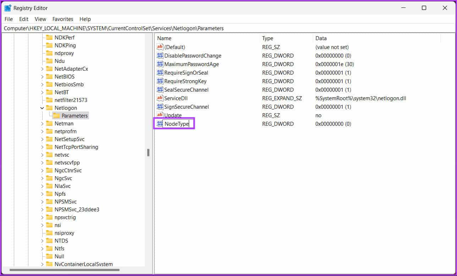
Task: Click the Npfs folder icon
Action: (x=49, y=194)
